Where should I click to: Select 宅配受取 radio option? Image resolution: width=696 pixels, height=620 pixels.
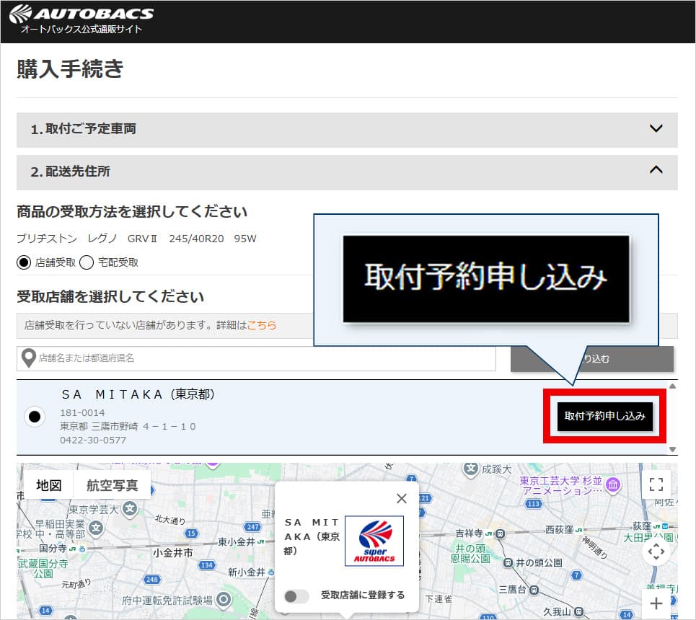click(x=87, y=262)
